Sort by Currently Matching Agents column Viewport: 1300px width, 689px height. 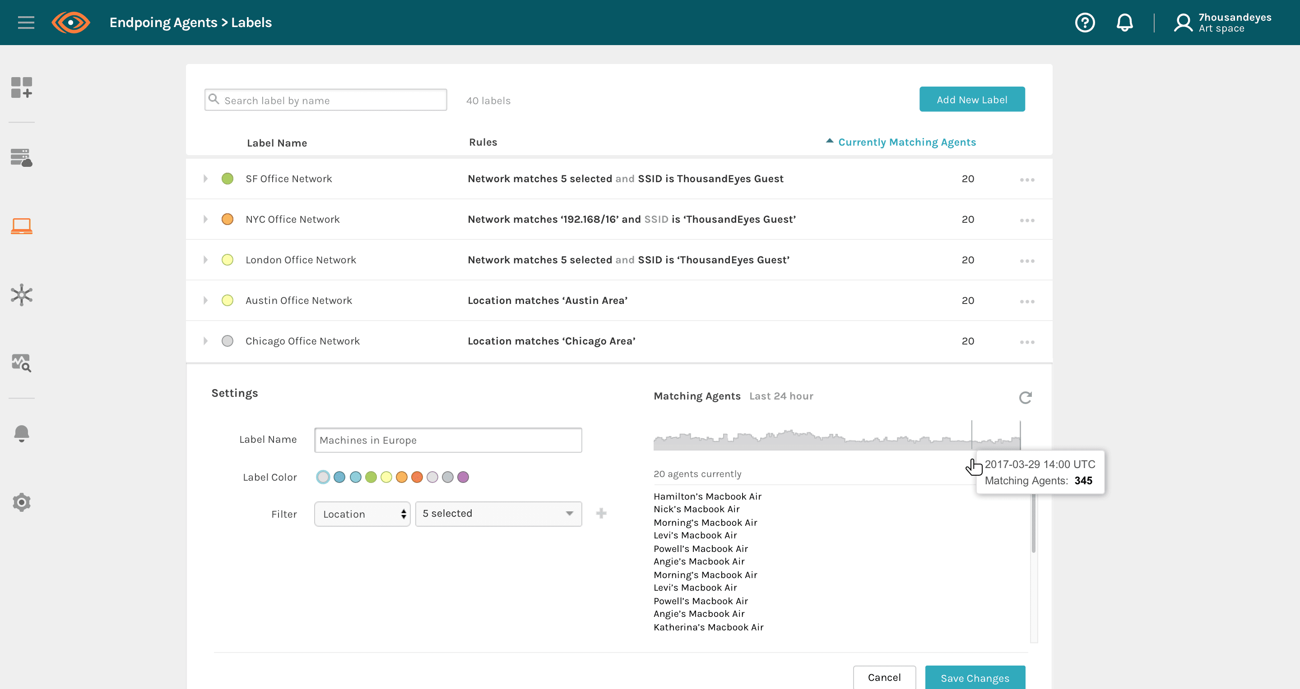(906, 142)
